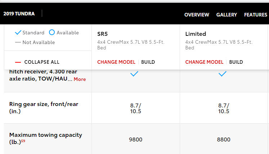This screenshot has width=269, height=154.
Task: Click SR5 hitch receiver standard checkmark
Action: pyautogui.click(x=134, y=74)
